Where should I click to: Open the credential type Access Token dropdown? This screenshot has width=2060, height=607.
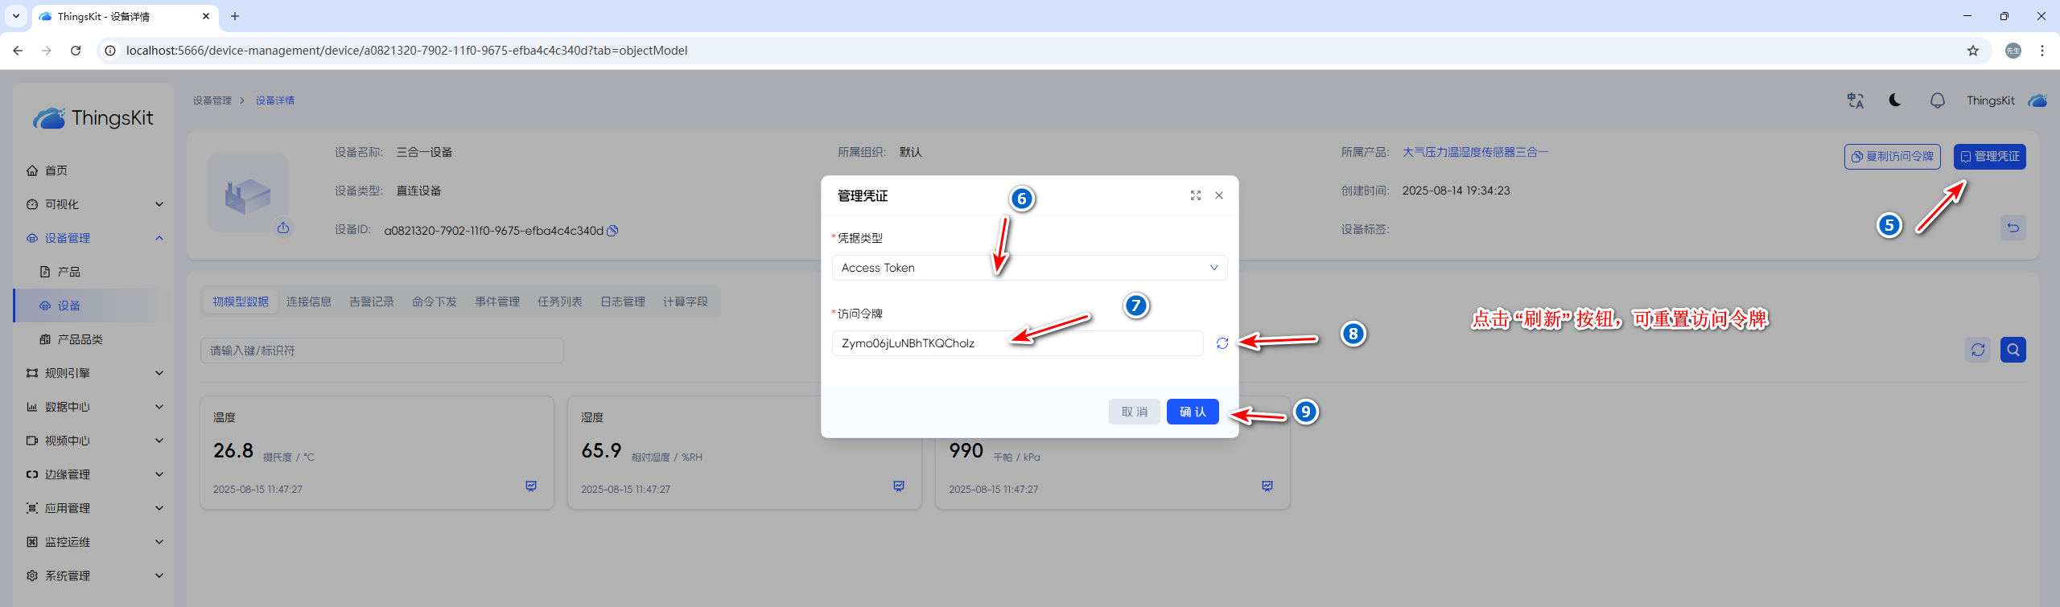pos(1028,268)
